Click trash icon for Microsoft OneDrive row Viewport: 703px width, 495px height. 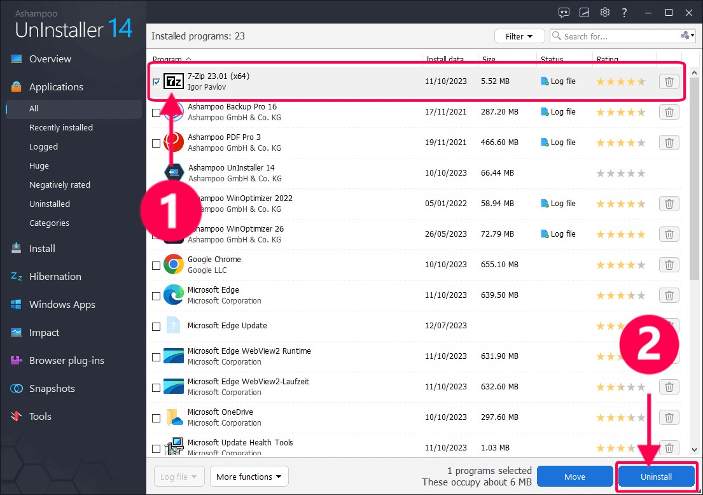coord(669,417)
